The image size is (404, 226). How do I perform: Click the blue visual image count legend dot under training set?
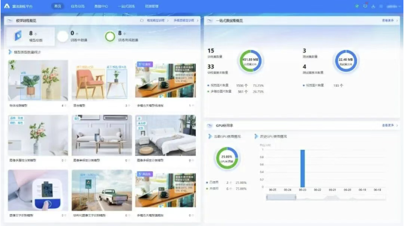(208, 85)
